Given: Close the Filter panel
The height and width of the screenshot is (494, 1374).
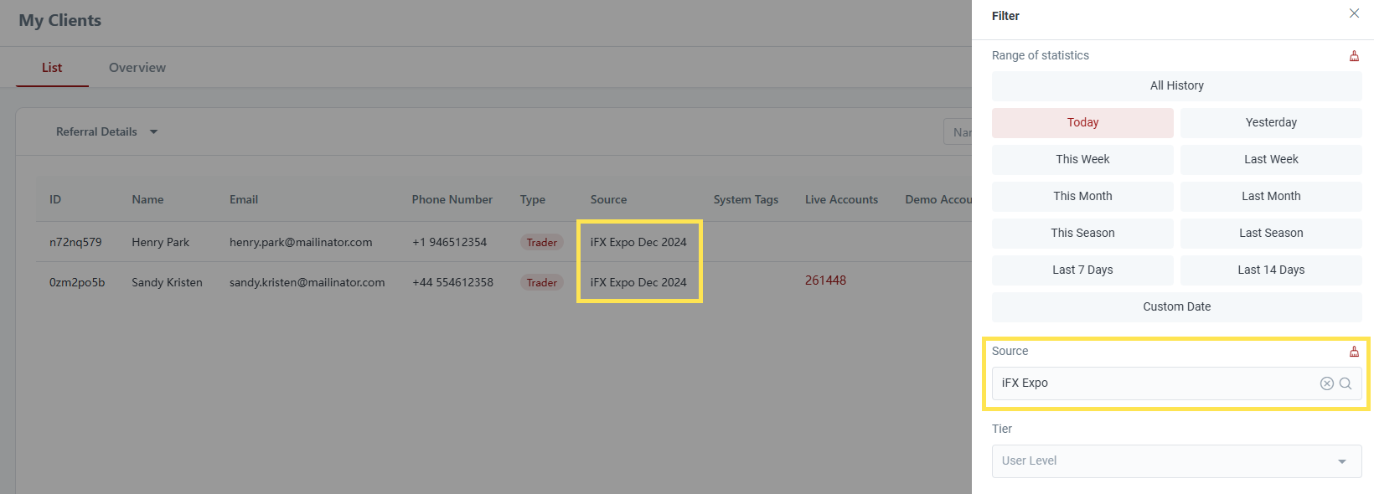Looking at the screenshot, I should [1354, 13].
